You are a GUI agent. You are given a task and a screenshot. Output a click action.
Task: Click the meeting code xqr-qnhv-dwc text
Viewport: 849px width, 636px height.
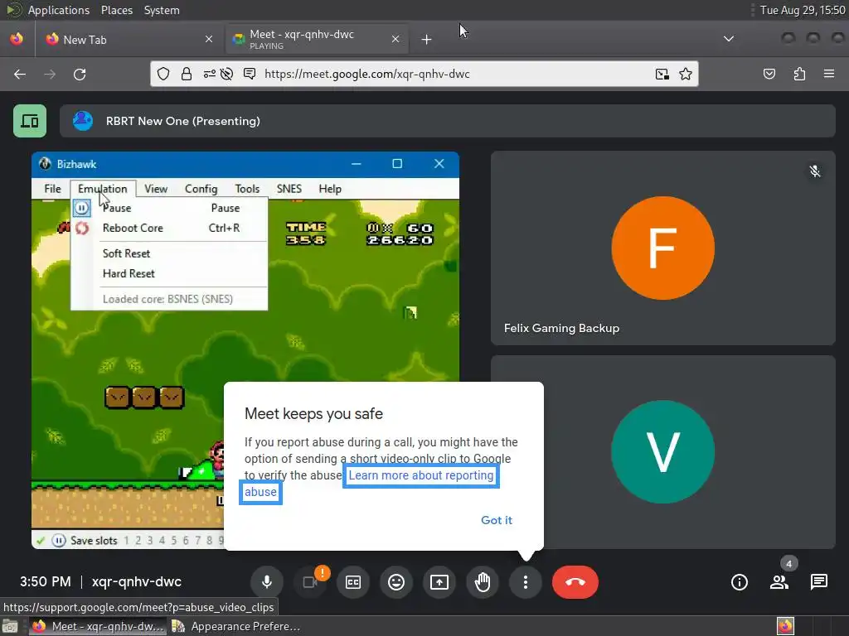pyautogui.click(x=137, y=582)
